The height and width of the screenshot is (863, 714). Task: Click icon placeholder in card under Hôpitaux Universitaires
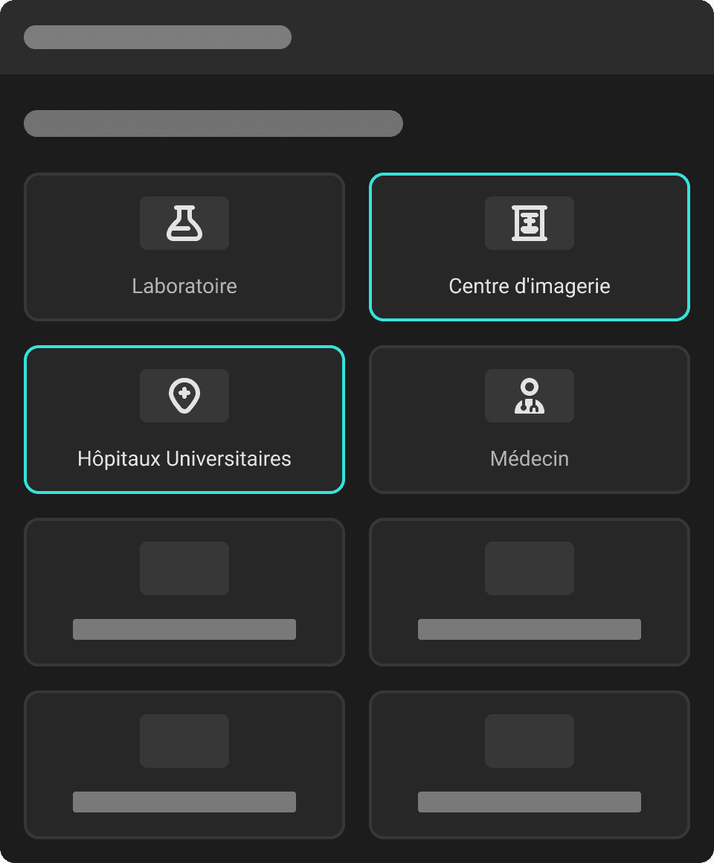click(x=184, y=568)
